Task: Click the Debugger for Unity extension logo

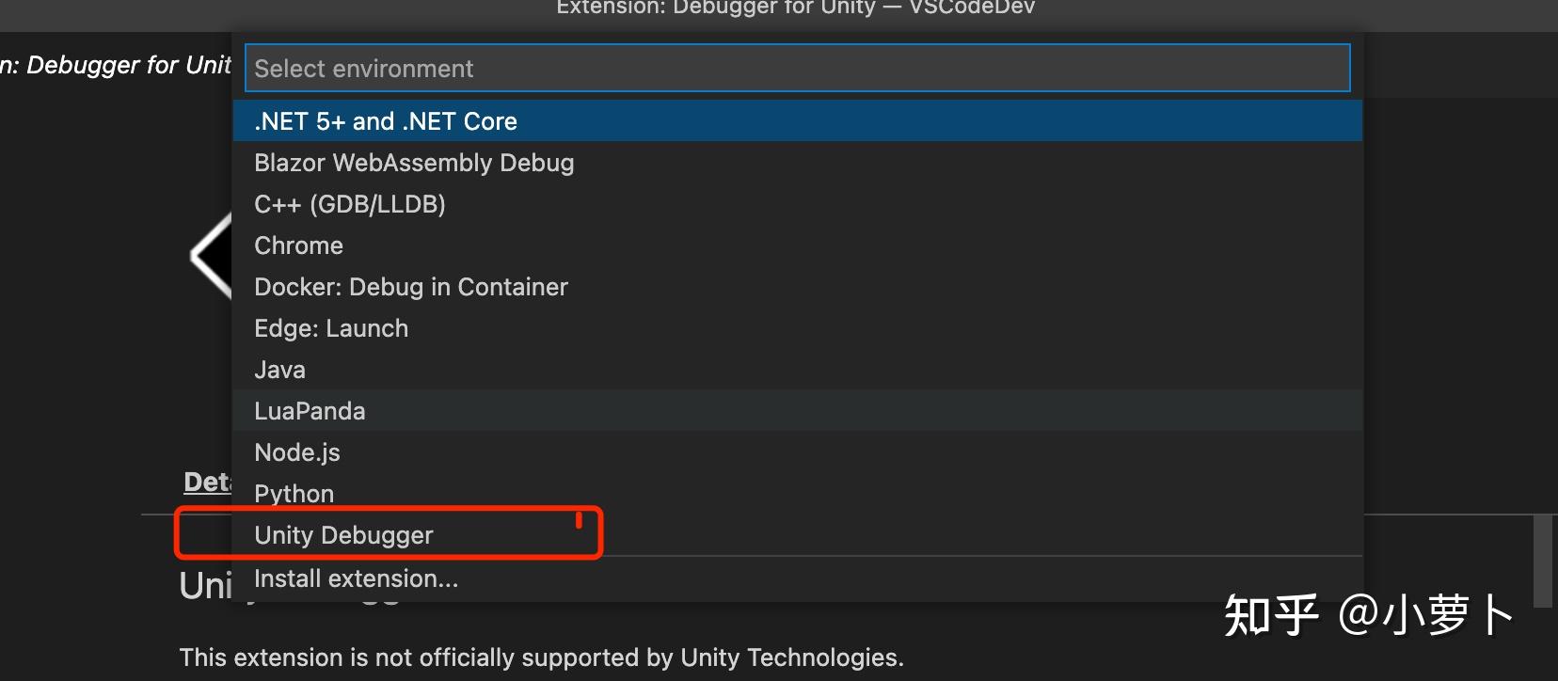Action: [209, 254]
